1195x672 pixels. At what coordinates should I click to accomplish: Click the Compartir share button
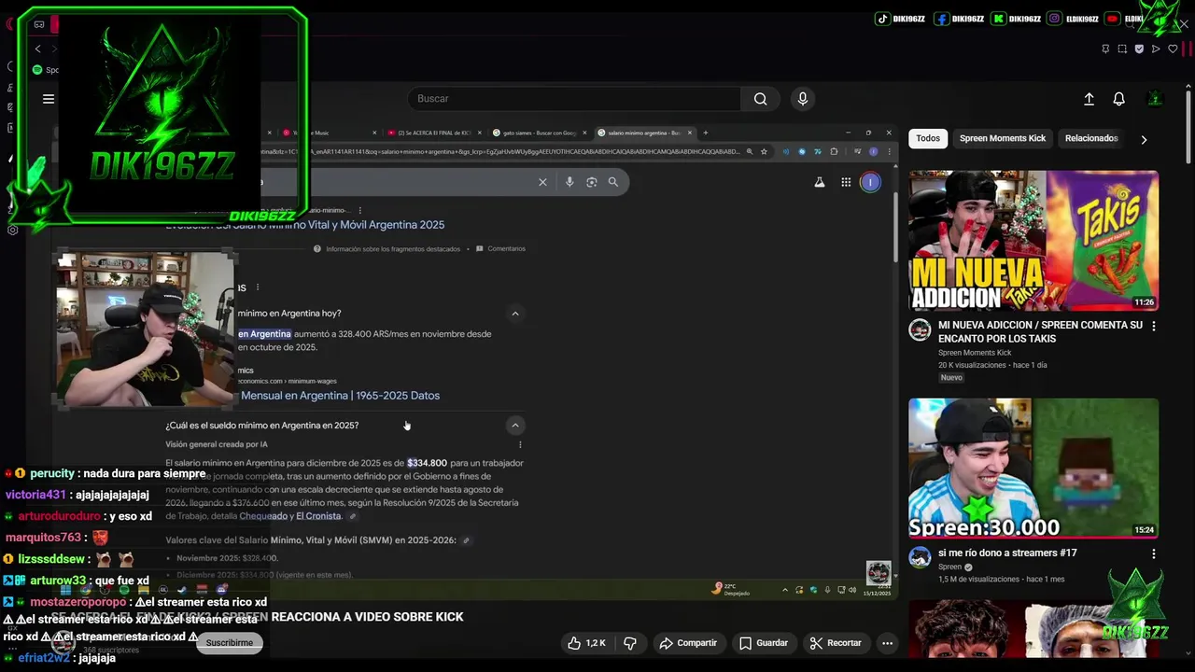pos(688,643)
